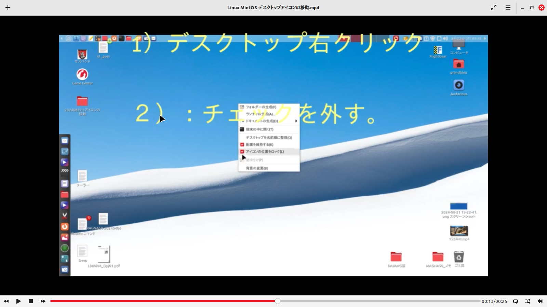Toggle the shuffle playlist icon
547x307 pixels.
coord(528,301)
